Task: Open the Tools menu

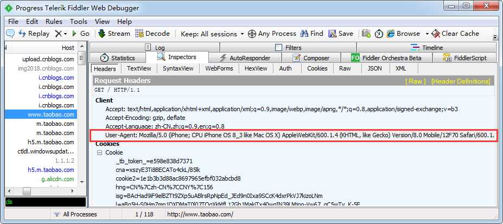Action: click(79, 22)
